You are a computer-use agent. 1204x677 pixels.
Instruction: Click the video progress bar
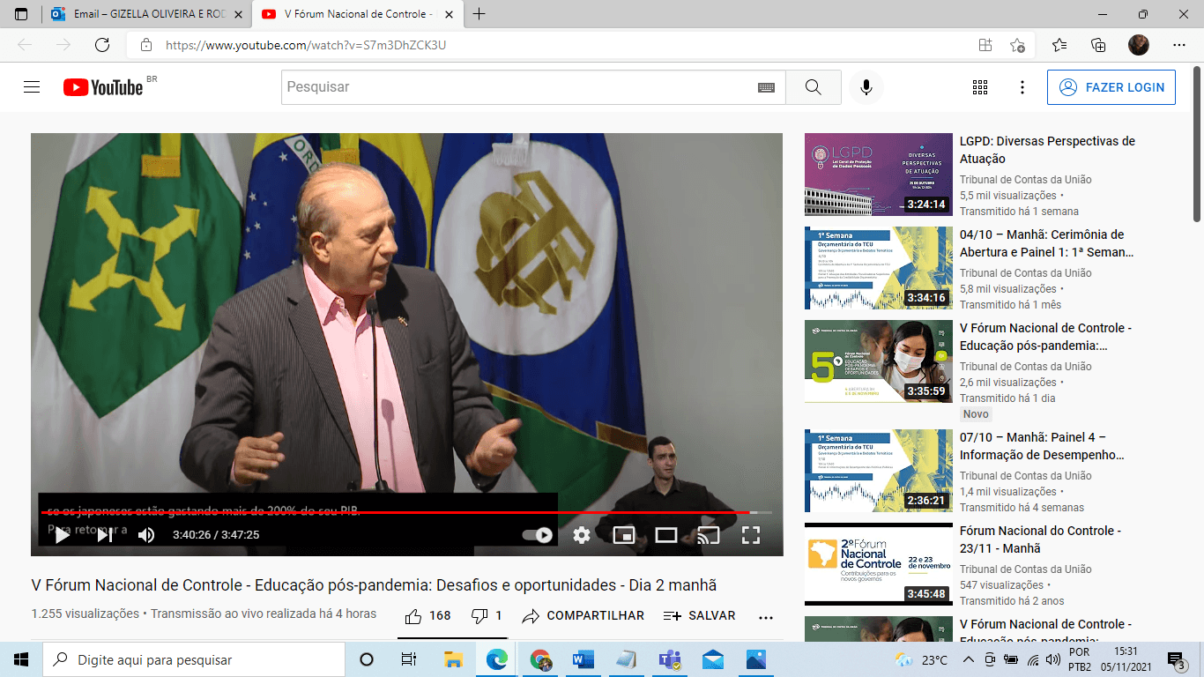click(397, 512)
